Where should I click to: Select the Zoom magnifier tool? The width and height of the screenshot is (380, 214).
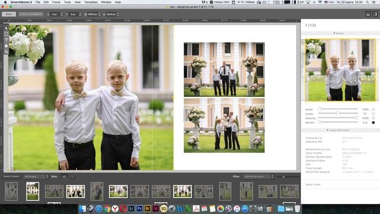pyautogui.click(x=7, y=52)
